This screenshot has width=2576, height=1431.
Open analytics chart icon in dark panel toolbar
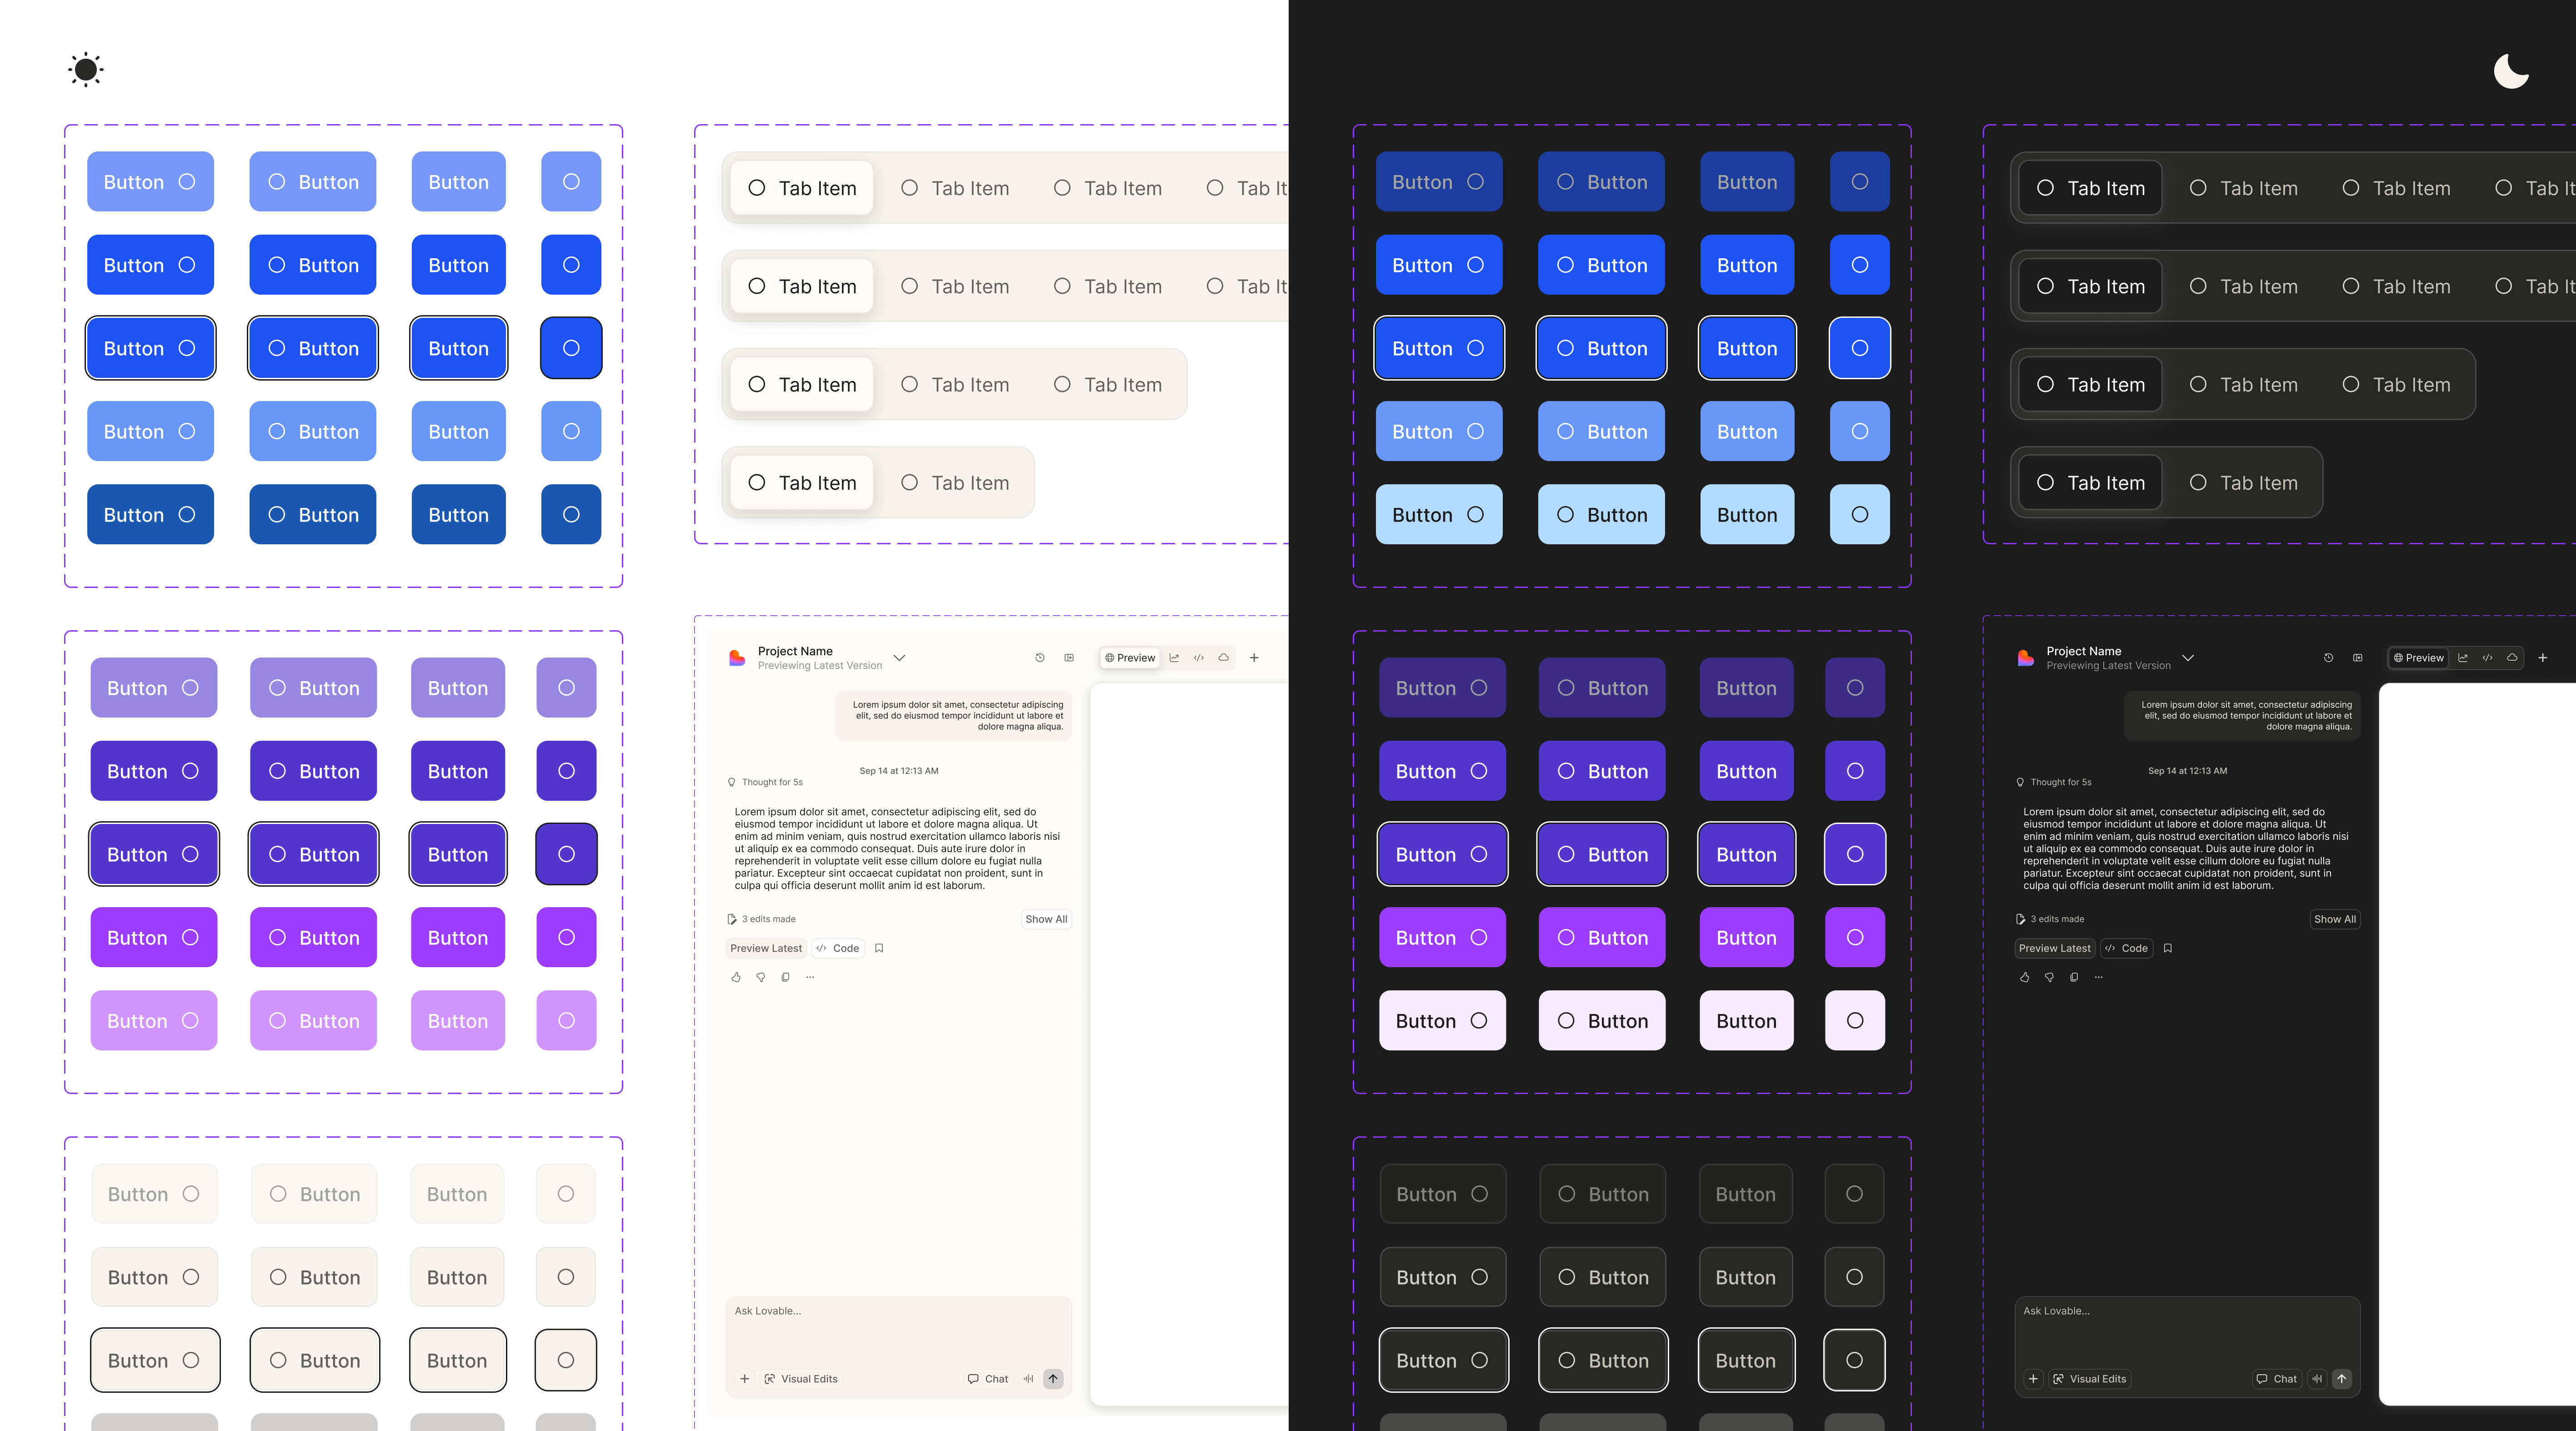(2463, 658)
